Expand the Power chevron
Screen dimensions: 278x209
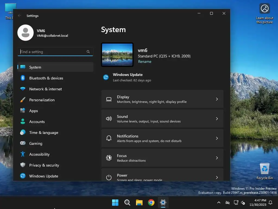pyautogui.click(x=217, y=177)
